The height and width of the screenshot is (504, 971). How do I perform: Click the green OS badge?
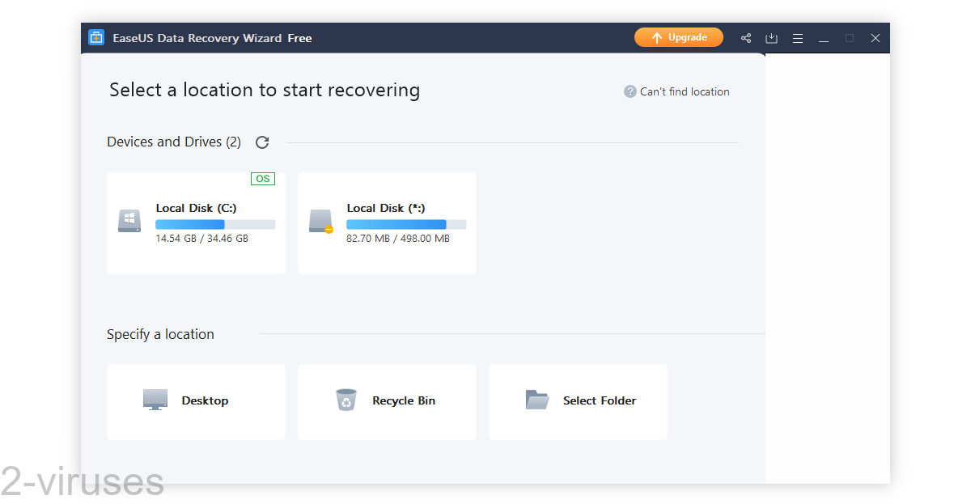(x=263, y=179)
